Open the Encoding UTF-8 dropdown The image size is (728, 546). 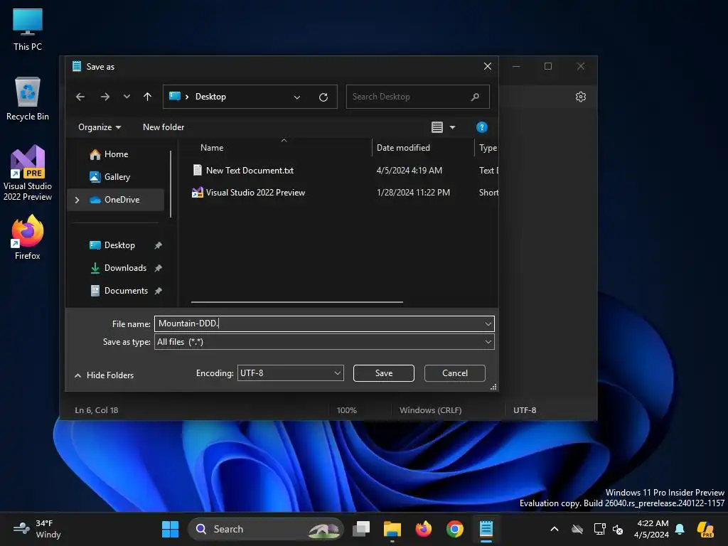291,373
